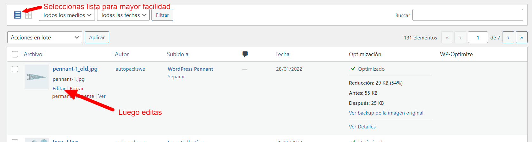Check the pennant-1_old.jpg row checkbox
The width and height of the screenshot is (532, 142).
tap(15, 69)
